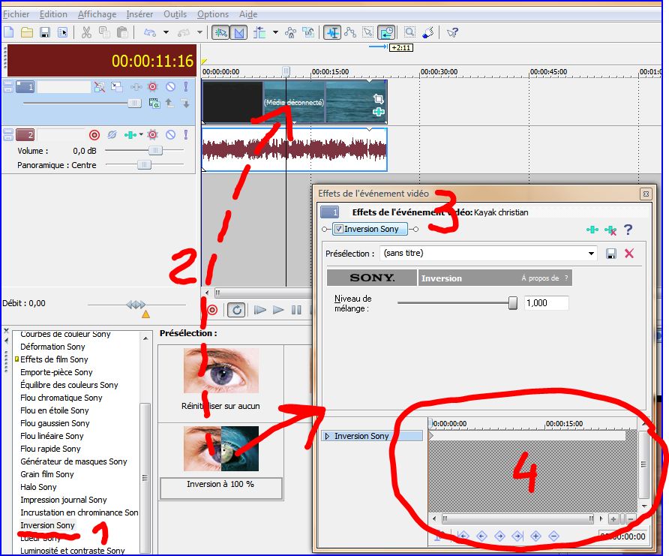Create a new project with the toolbar icon
This screenshot has height=556, width=669.
coord(9,32)
